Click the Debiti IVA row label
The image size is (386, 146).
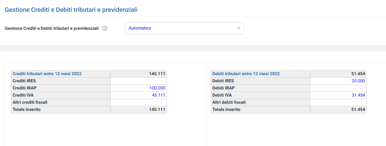point(222,95)
